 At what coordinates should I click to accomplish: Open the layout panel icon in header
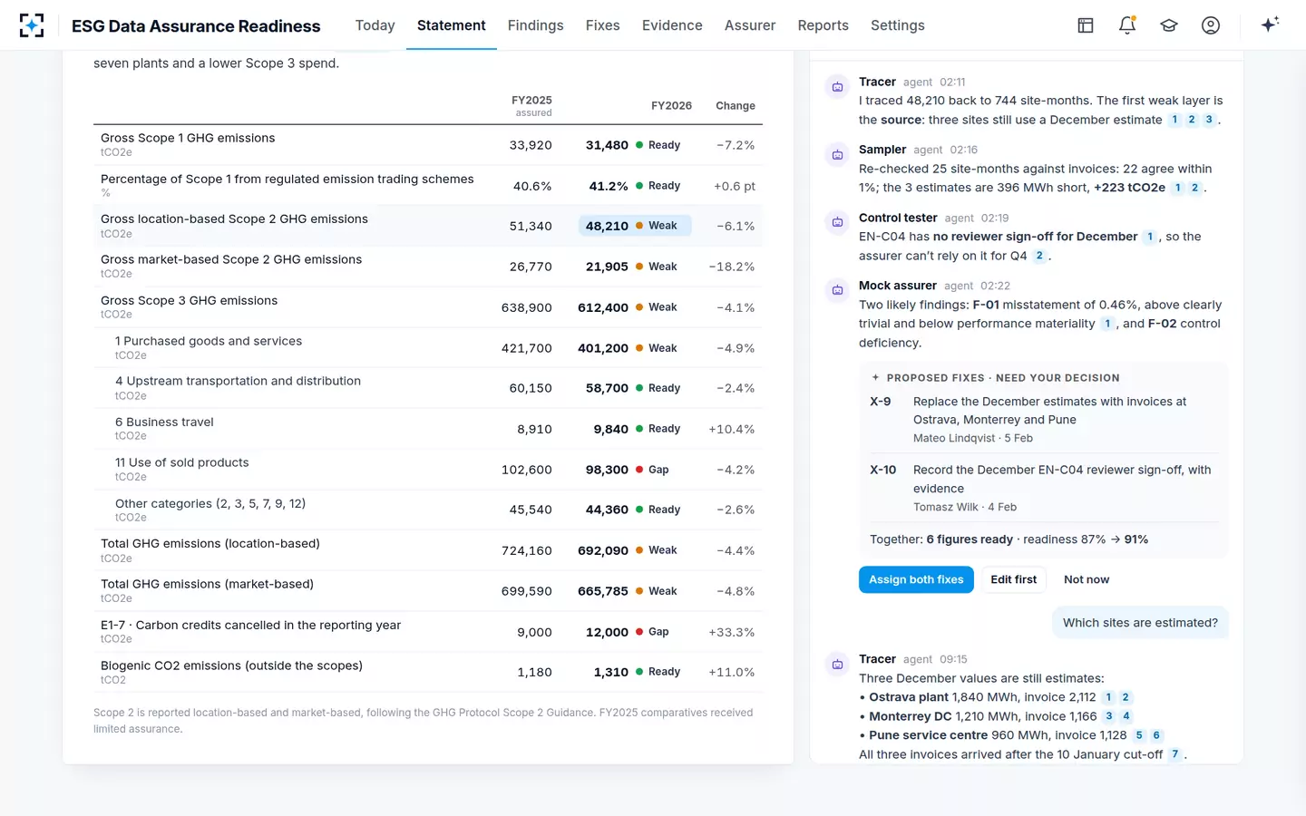point(1086,25)
